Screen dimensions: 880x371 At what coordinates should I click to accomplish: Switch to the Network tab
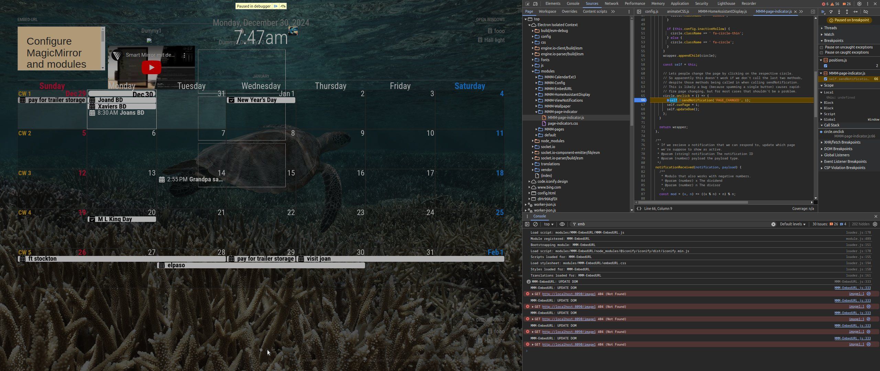(x=611, y=3)
